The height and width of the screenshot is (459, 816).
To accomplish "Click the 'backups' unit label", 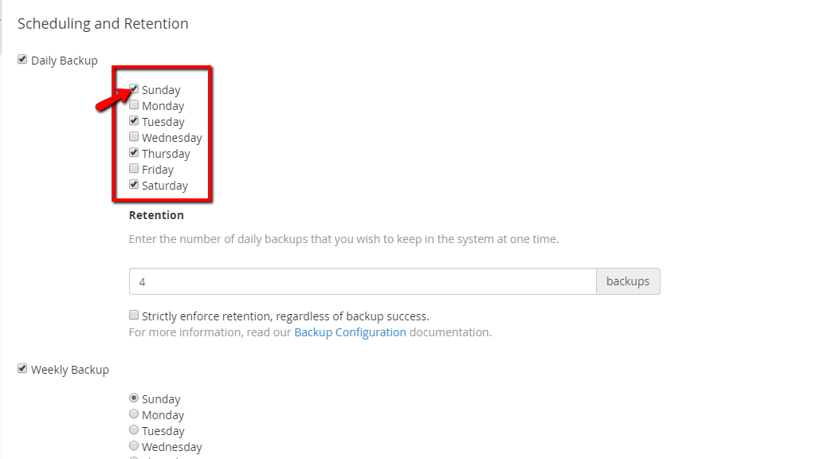I will 628,281.
